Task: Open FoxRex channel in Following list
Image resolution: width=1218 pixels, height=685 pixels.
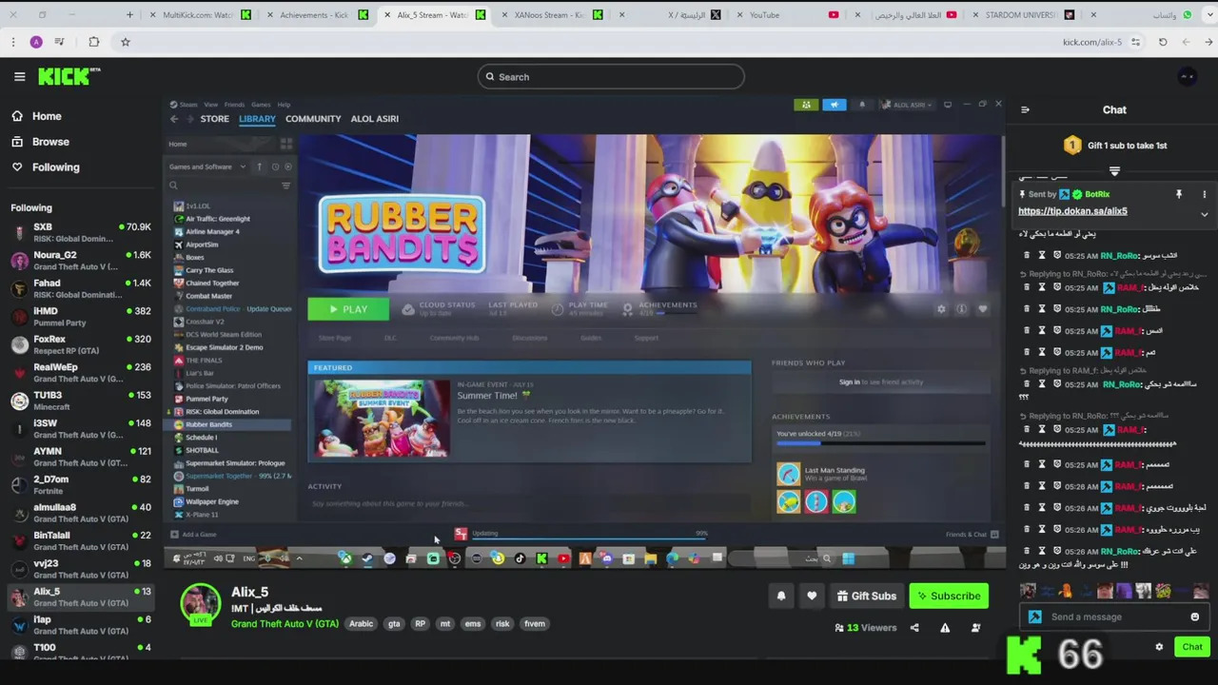Action: 81,344
